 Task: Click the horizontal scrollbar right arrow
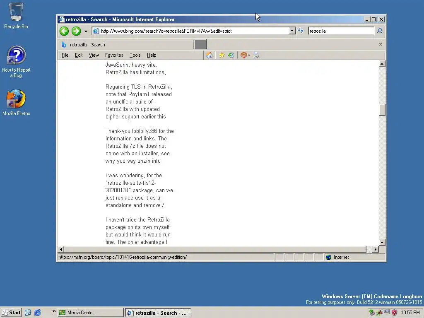[x=375, y=249]
